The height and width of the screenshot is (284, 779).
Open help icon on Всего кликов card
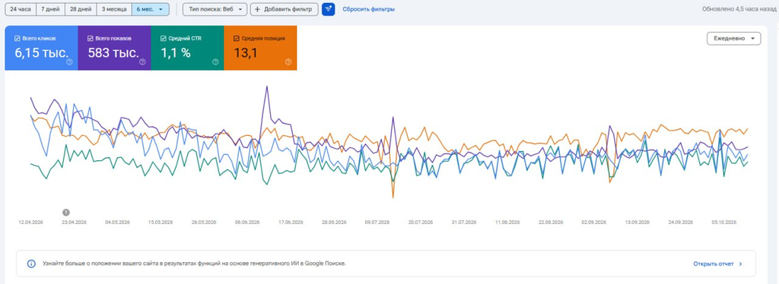[x=69, y=62]
